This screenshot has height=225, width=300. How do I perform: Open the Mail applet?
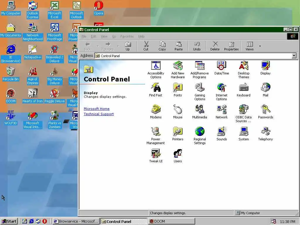pos(265,90)
